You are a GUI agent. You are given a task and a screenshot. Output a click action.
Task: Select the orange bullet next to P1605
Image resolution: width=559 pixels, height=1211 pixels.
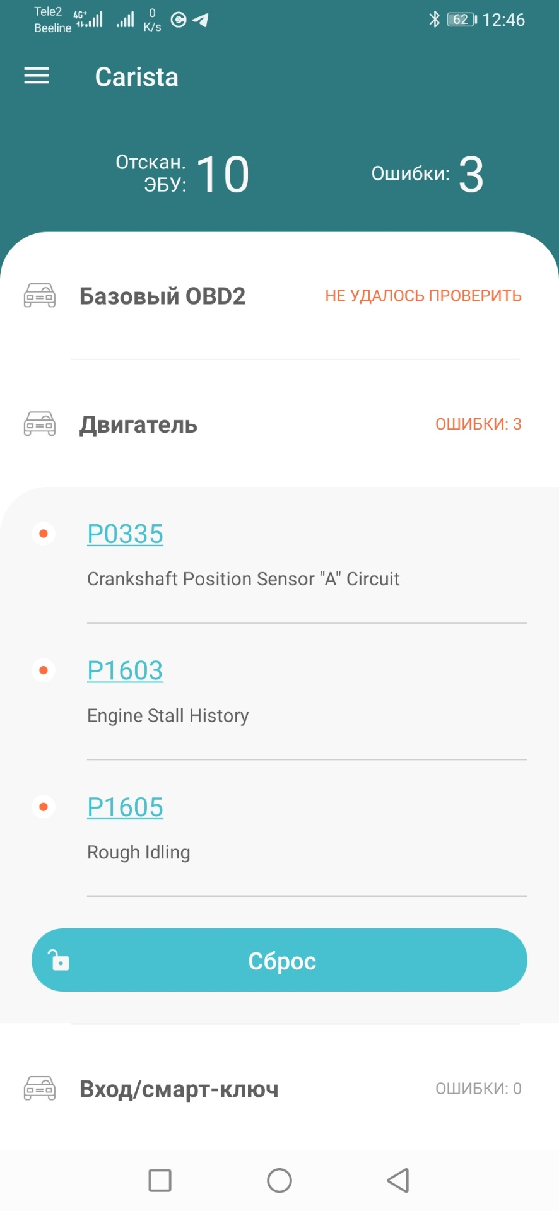pos(44,807)
